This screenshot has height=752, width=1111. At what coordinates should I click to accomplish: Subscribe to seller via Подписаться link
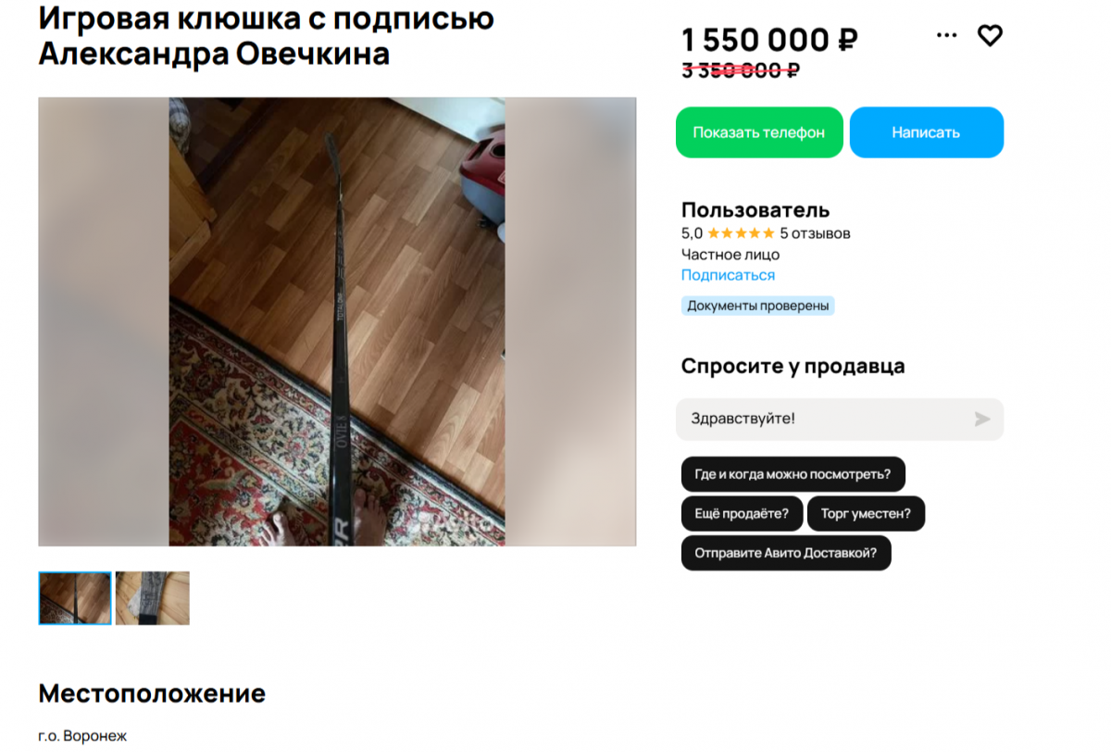click(x=728, y=275)
